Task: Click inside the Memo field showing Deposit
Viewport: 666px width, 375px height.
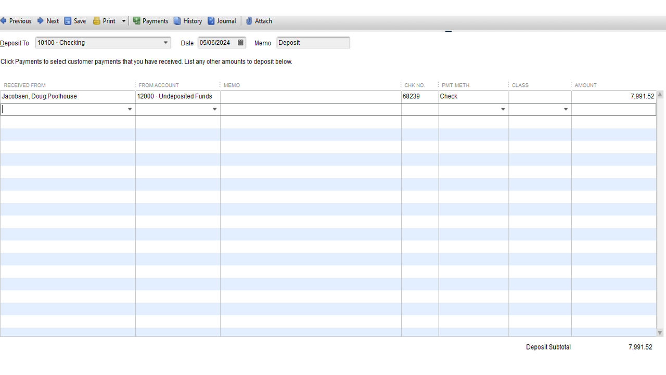Action: (x=312, y=43)
